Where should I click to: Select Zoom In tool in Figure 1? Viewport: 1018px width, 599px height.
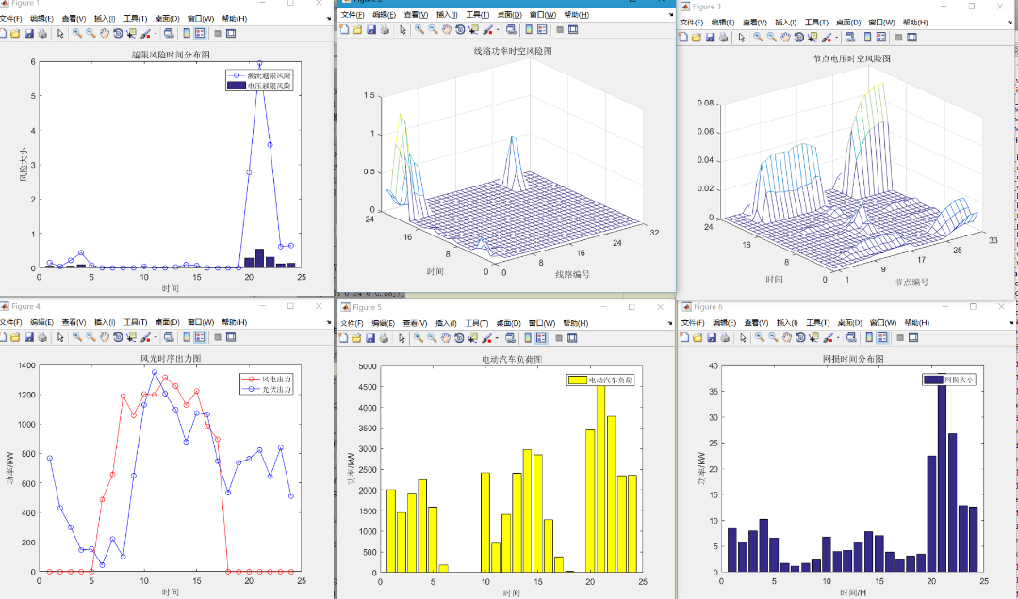click(x=77, y=33)
